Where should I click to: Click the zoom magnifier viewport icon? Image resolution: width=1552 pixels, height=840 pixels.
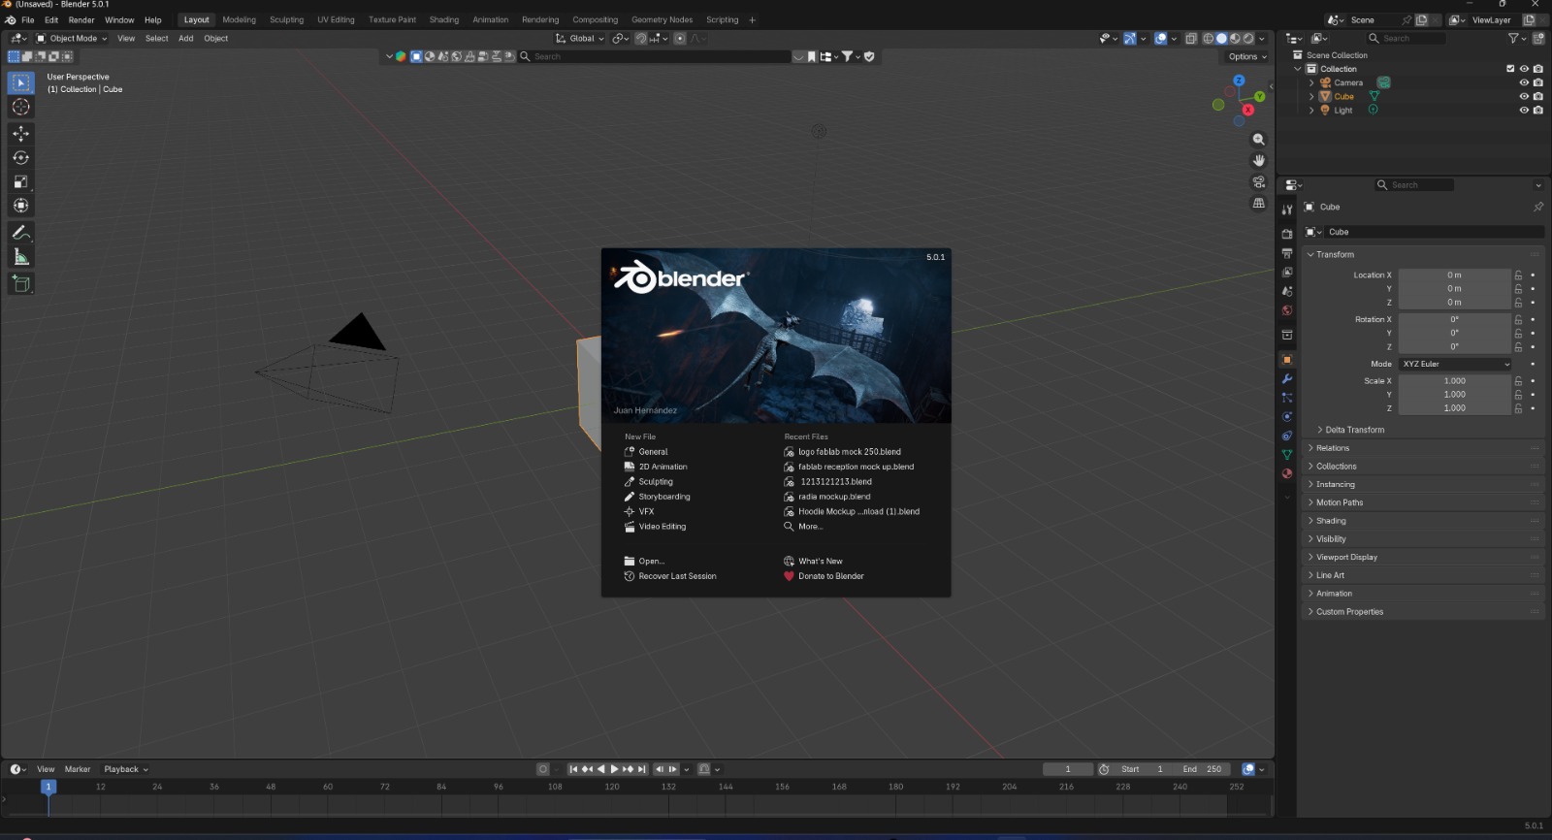[x=1259, y=140]
